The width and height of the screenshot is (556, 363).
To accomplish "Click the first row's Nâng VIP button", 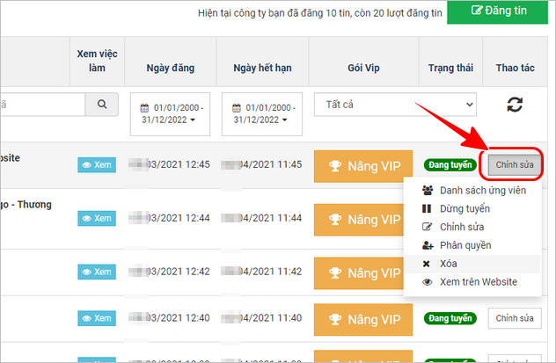I will [362, 166].
